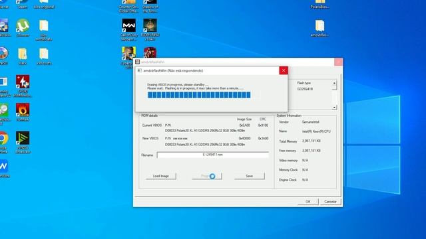This screenshot has height=239, width=426.
Task: Launch the NVIDIA Broadcast shortcut
Action: click(x=23, y=142)
